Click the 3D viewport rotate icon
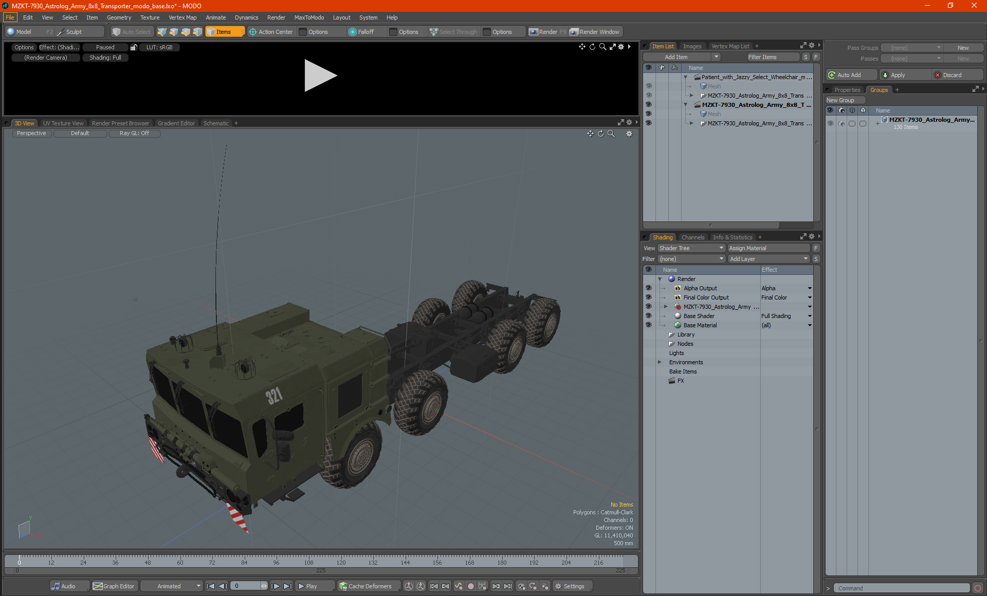This screenshot has height=596, width=987. click(600, 134)
